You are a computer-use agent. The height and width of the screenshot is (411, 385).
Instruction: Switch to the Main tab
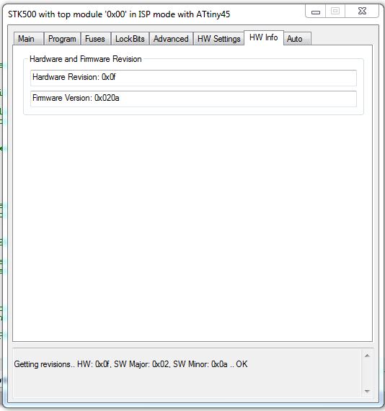coord(28,39)
